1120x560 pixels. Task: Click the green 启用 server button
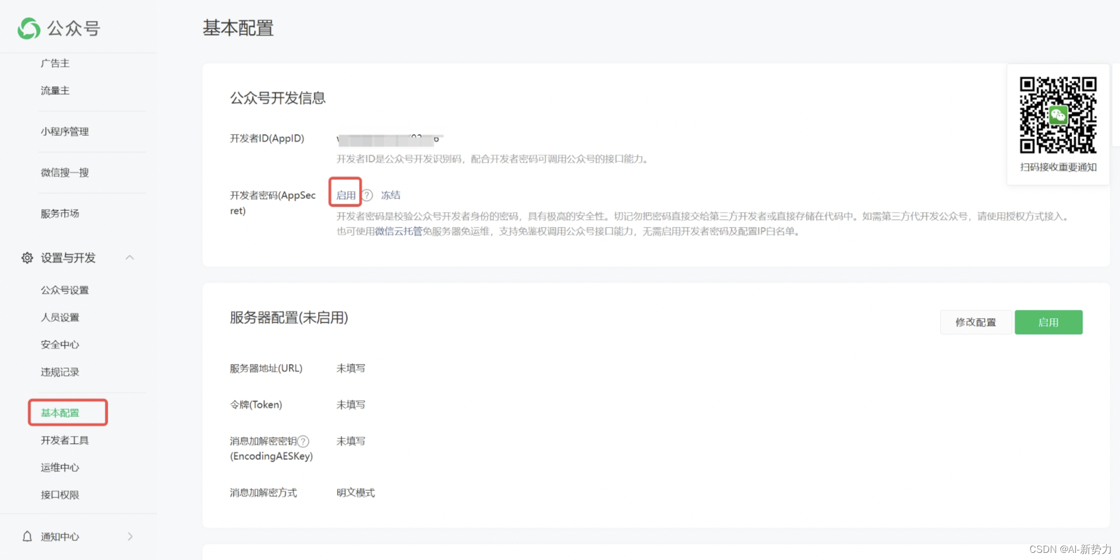pos(1049,322)
